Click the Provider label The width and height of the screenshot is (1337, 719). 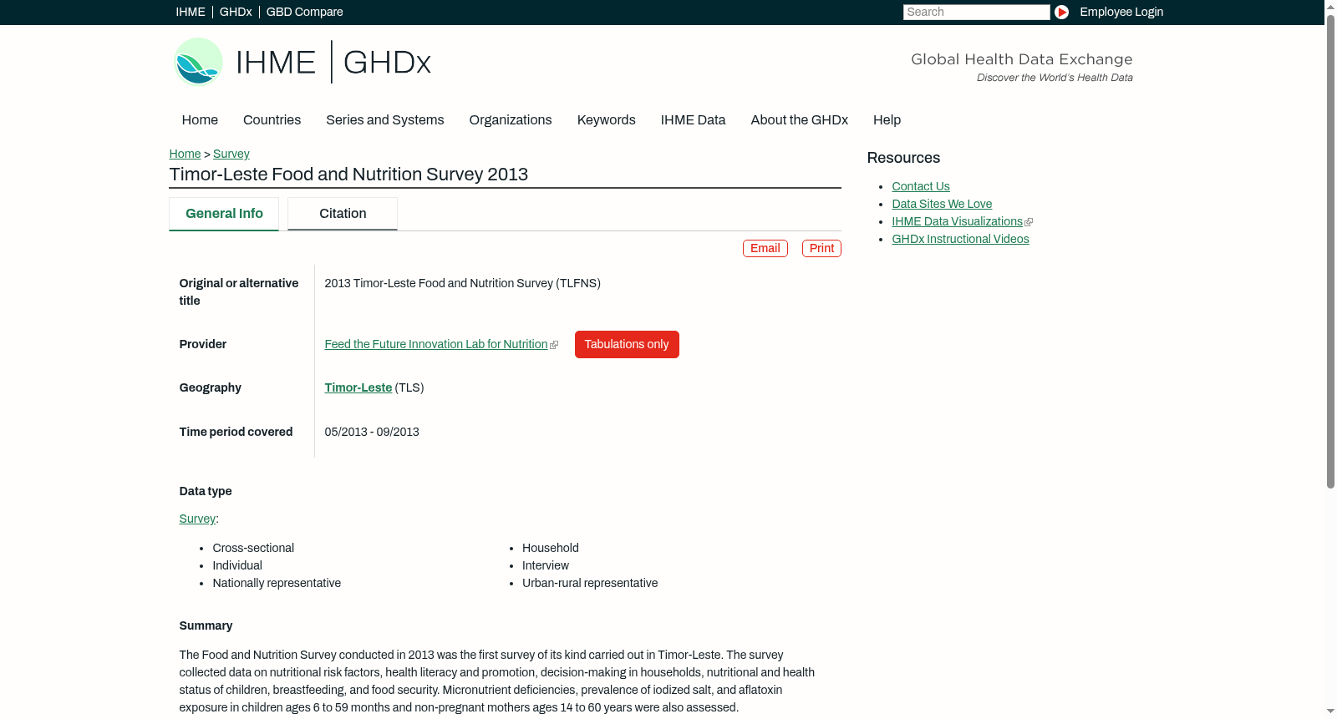pyautogui.click(x=203, y=345)
